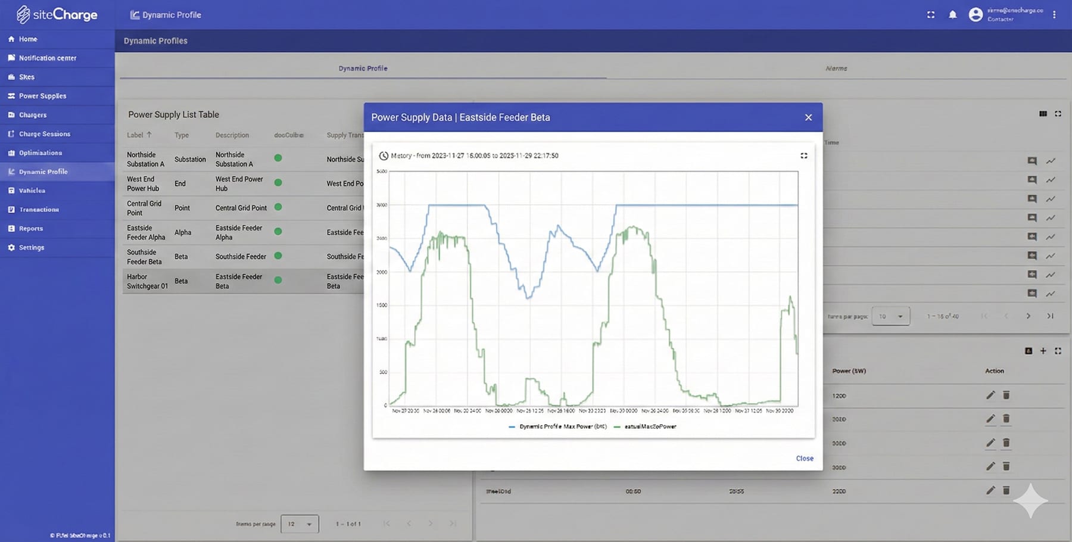Toggle actual power legend series
1072x542 pixels.
click(645, 426)
